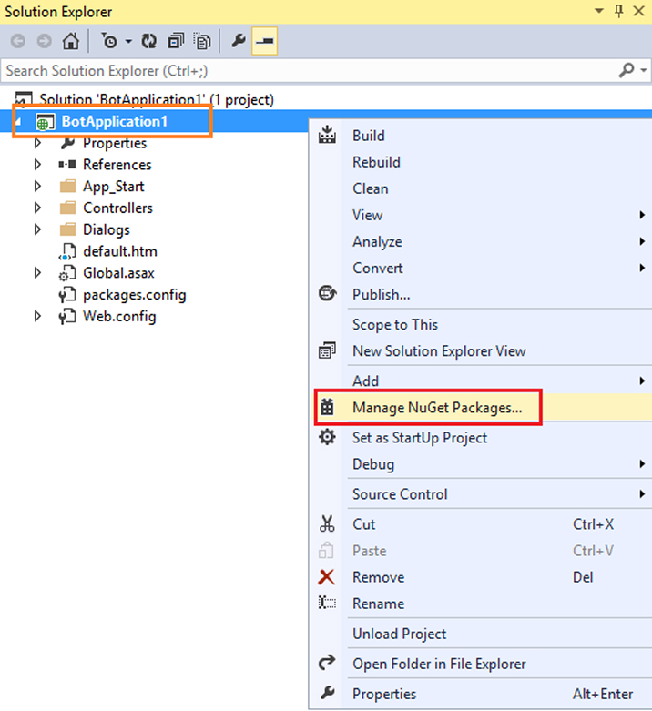Open the Convert submenu
The image size is (652, 711).
tap(481, 268)
